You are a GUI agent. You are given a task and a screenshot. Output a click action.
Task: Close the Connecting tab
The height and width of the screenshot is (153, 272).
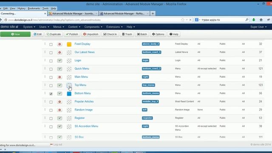[45, 14]
